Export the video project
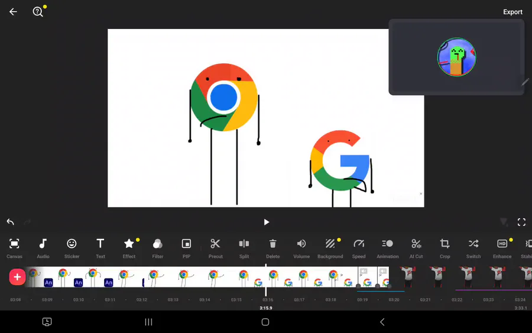532x333 pixels. coord(512,12)
